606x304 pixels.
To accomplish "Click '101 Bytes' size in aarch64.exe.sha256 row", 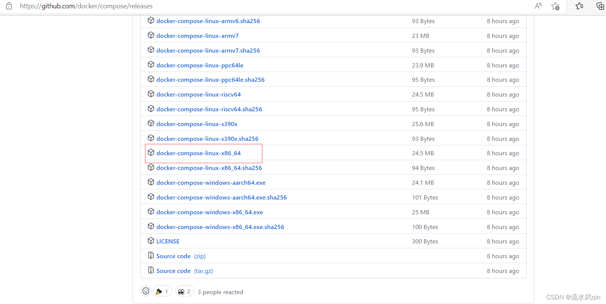I will [x=425, y=198].
